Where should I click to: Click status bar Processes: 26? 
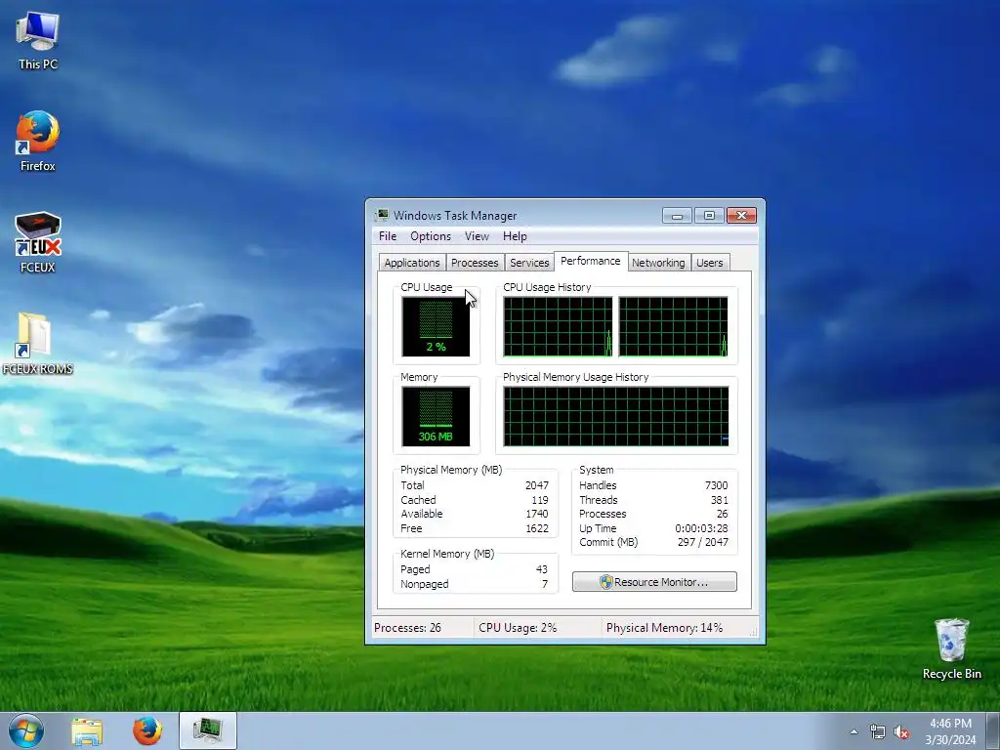pyautogui.click(x=407, y=628)
